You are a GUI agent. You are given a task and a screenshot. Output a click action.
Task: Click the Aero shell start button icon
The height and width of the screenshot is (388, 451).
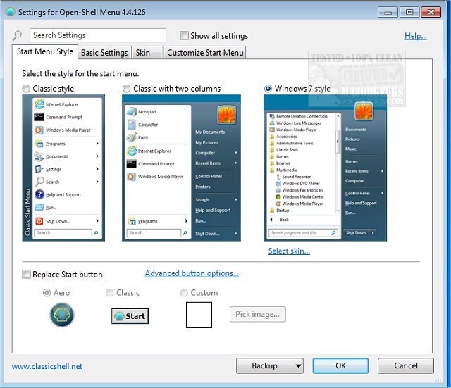click(62, 315)
